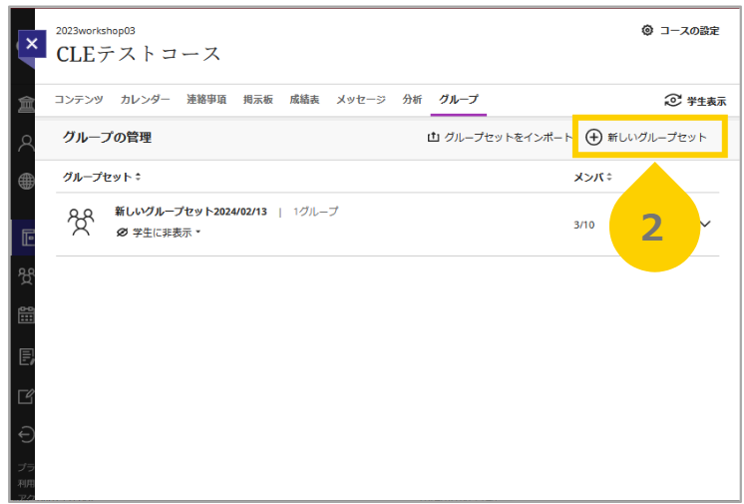Viewport: 744px width, 504px height.
Task: Click the 1グループ count text
Action: (x=315, y=212)
